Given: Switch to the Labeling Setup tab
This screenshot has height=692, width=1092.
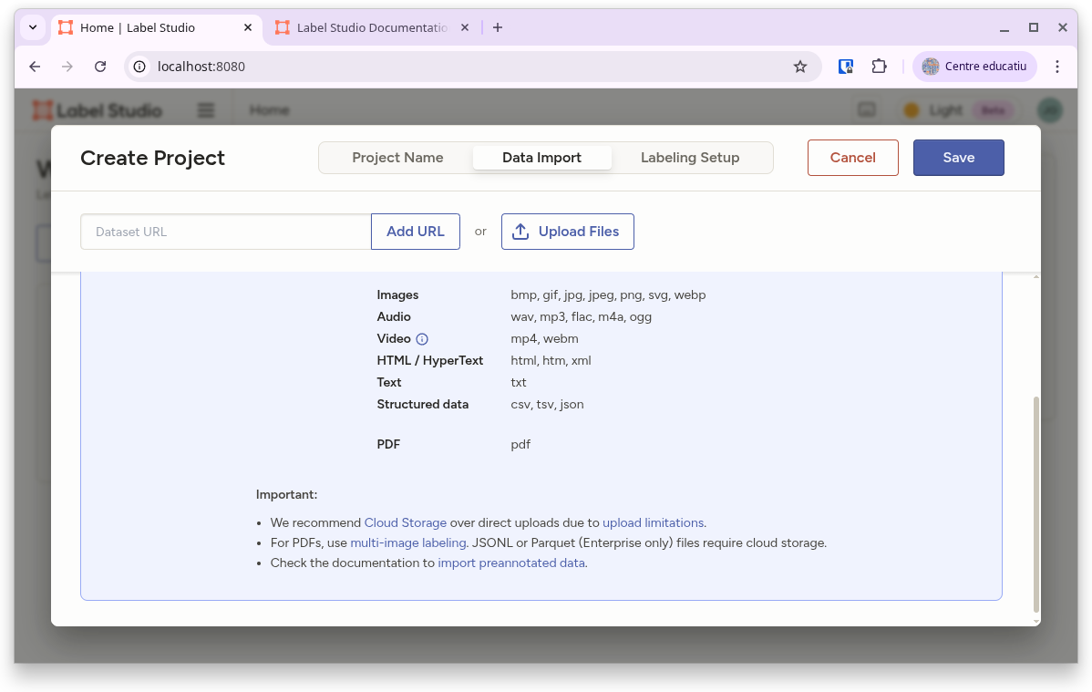Looking at the screenshot, I should pos(690,158).
